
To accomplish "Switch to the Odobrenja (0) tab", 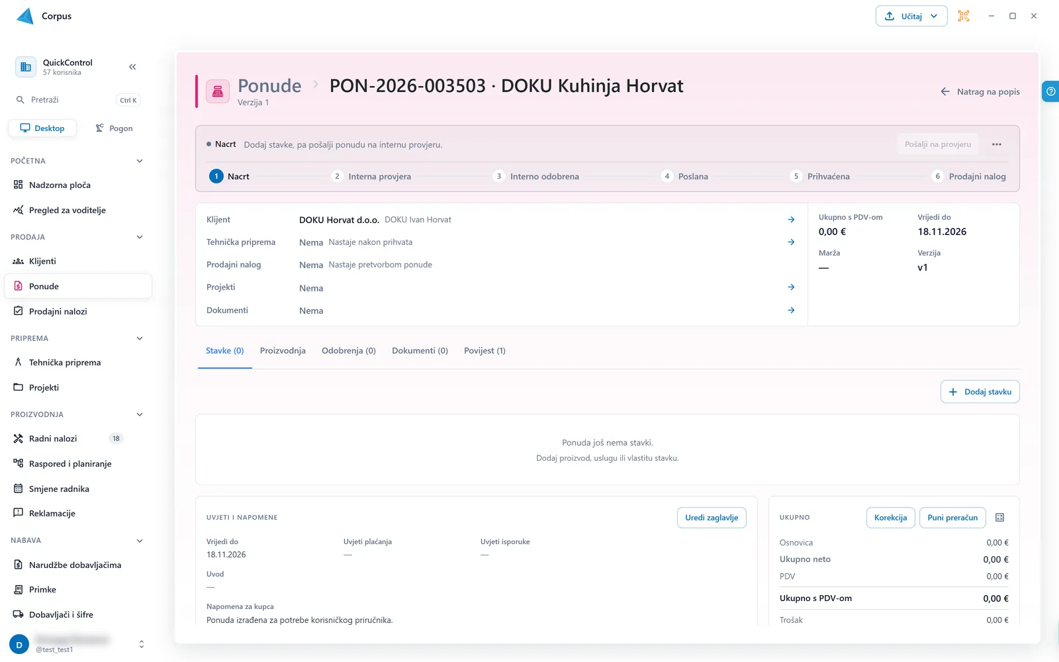I will [x=349, y=351].
